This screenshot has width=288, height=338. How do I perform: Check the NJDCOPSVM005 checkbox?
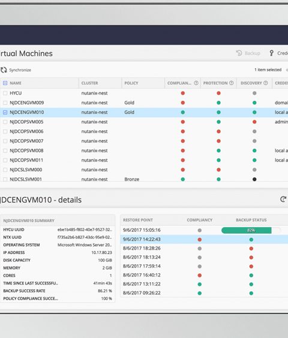coord(5,122)
